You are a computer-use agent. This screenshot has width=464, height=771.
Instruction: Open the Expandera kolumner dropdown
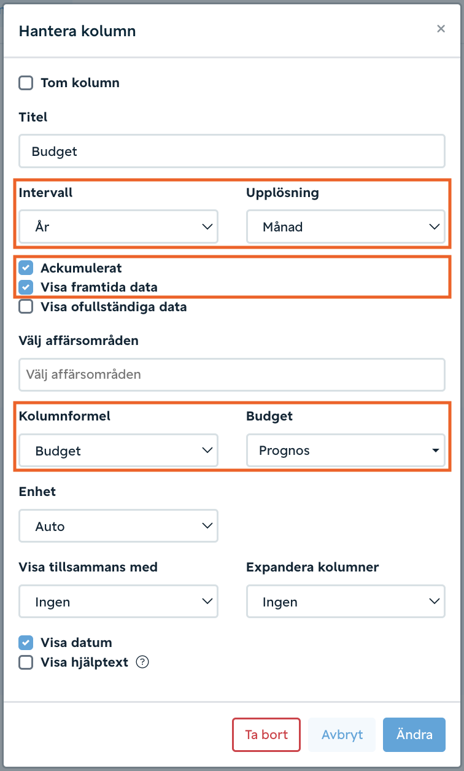(x=346, y=602)
